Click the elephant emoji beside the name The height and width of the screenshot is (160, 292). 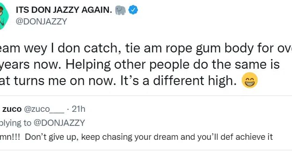pos(120,10)
